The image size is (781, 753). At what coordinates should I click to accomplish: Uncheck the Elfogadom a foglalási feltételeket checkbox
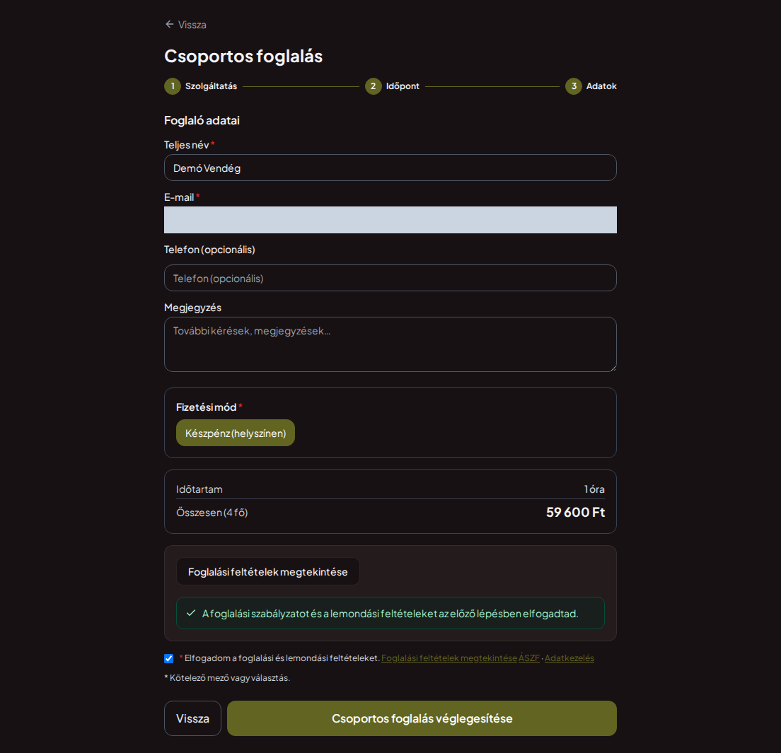[169, 658]
